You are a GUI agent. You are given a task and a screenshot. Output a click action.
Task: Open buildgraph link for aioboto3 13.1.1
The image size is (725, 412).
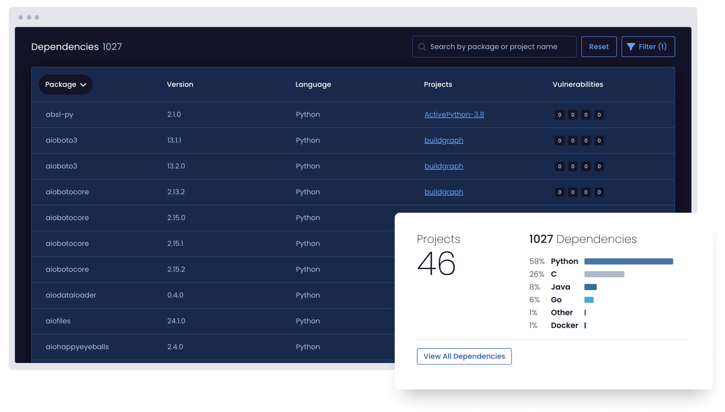tap(443, 140)
